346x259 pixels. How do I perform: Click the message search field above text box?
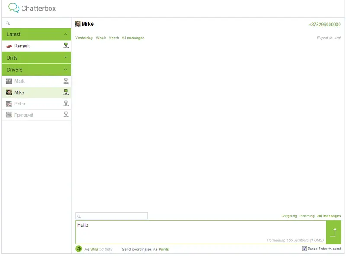coord(112,216)
